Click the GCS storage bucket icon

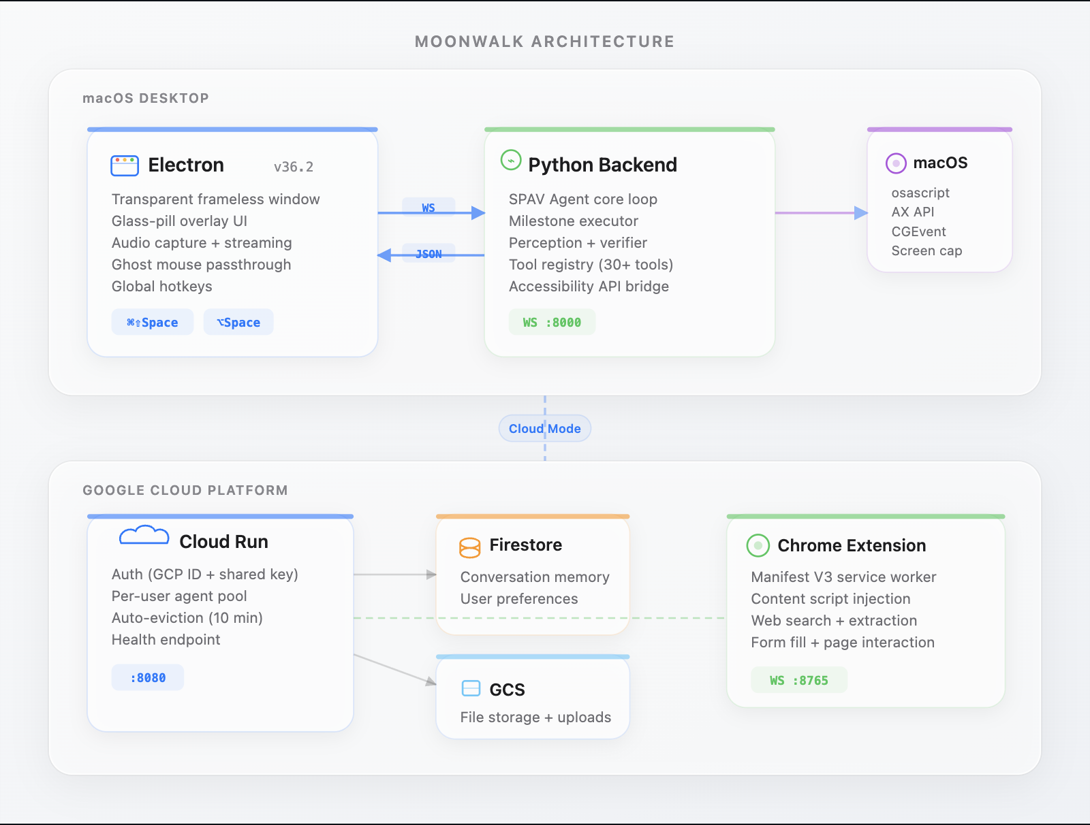(x=471, y=688)
